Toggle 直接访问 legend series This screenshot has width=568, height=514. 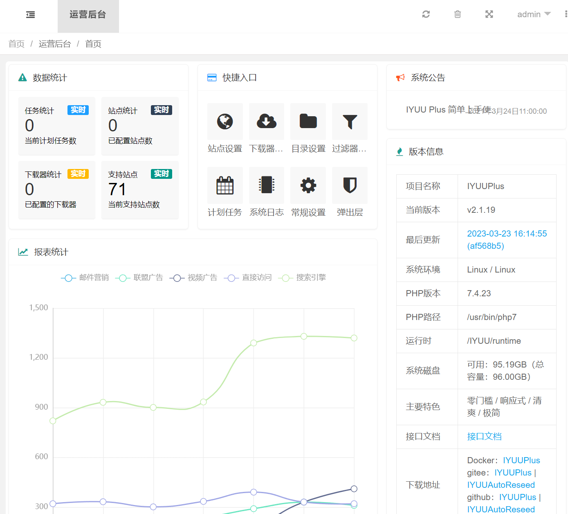click(248, 277)
